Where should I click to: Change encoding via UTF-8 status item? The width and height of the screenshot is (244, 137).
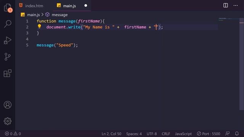152,134
